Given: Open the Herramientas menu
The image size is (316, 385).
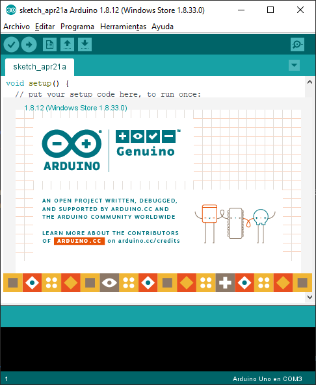Looking at the screenshot, I should [123, 27].
